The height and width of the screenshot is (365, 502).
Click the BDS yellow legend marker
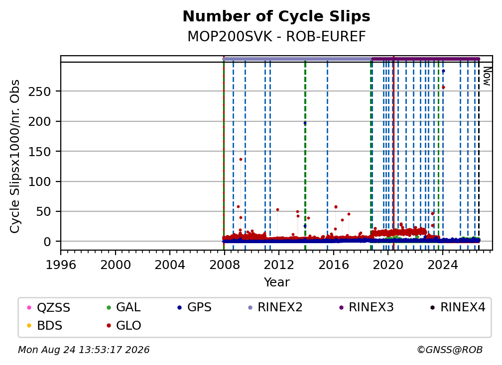[x=29, y=326]
